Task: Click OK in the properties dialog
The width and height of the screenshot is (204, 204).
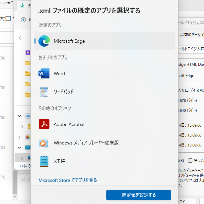Action: point(182,201)
